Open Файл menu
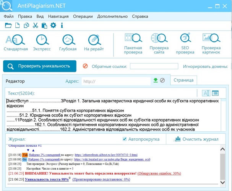The width and height of the screenshot is (232, 191). (8, 16)
